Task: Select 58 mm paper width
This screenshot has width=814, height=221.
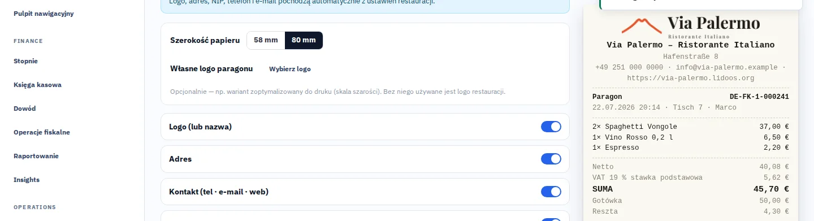Action: [x=266, y=40]
